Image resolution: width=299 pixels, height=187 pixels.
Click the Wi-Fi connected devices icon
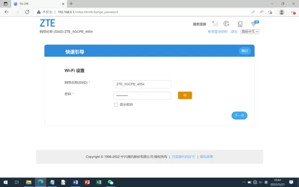click(x=254, y=24)
